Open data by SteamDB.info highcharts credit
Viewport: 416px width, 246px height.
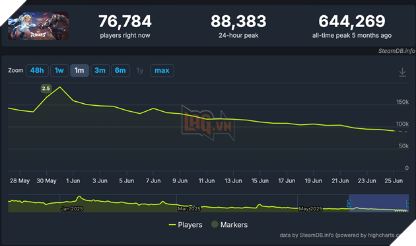pos(341,235)
